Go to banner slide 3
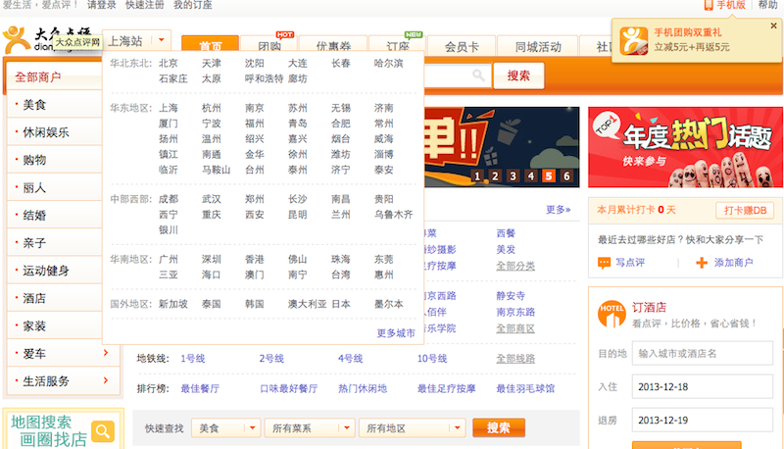Screen dimensions: 784x449 [513, 176]
